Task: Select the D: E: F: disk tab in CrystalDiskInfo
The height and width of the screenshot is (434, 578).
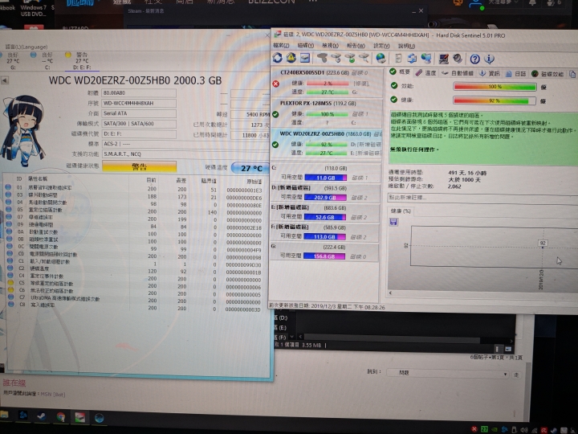Action: click(x=82, y=61)
